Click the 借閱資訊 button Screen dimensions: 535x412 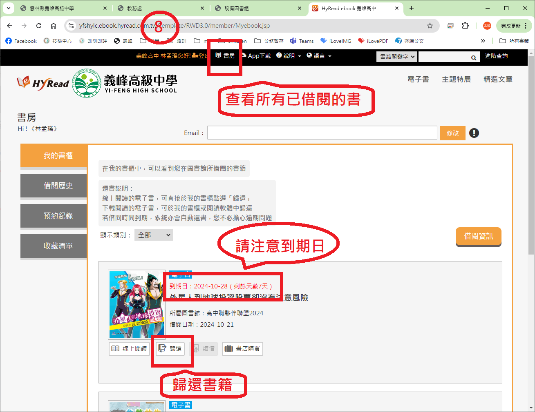point(479,237)
